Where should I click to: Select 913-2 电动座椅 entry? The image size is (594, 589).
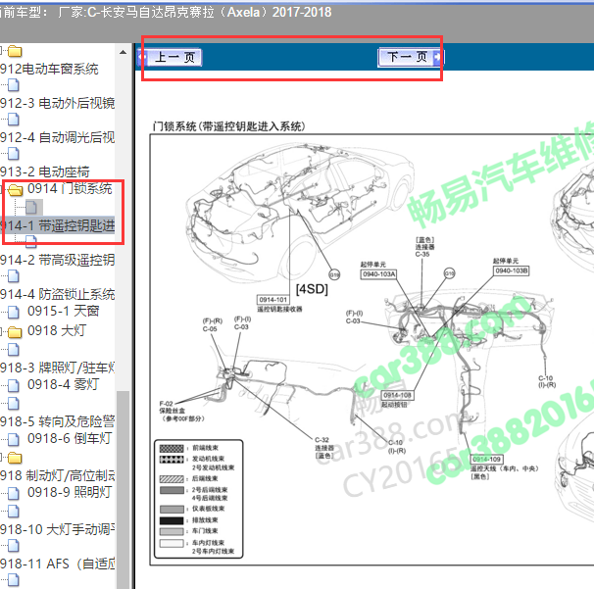pos(45,172)
